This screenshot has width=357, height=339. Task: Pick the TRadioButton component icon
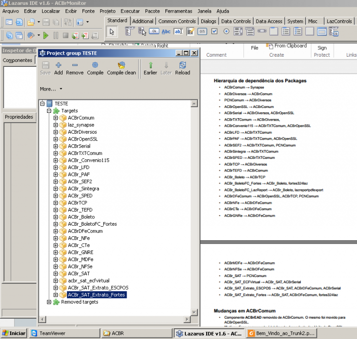pyautogui.click(x=227, y=31)
